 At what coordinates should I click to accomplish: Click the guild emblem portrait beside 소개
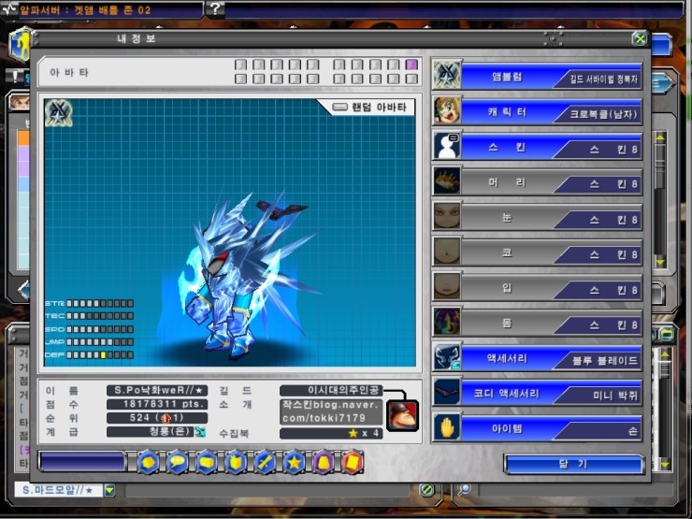(401, 415)
